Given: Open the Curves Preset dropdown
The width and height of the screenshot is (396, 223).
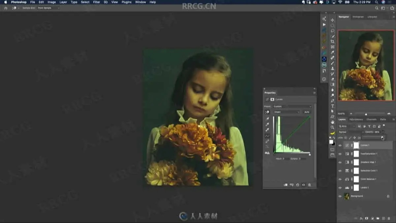Looking at the screenshot, I should click(x=292, y=106).
